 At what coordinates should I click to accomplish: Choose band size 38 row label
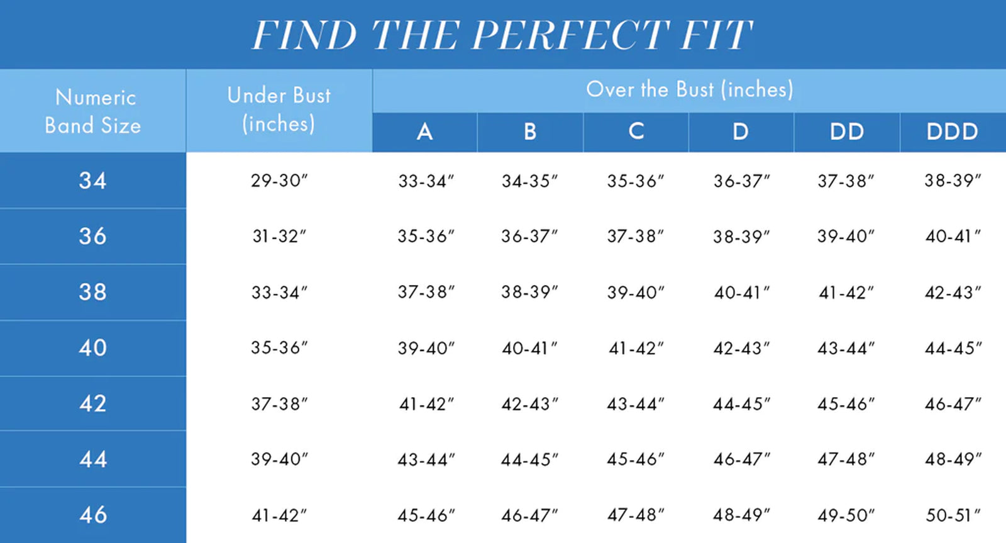93,292
